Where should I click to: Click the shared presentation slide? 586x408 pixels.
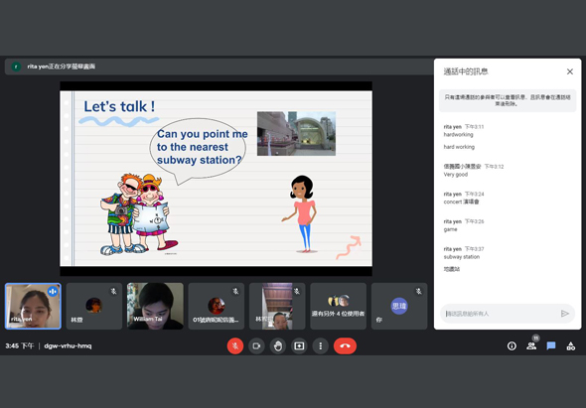click(x=216, y=179)
